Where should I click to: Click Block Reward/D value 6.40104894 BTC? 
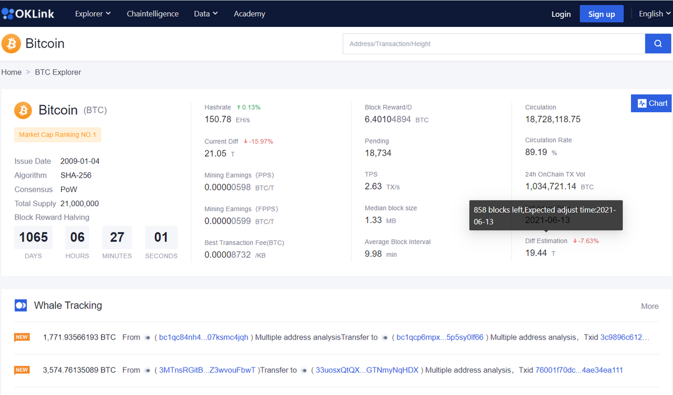397,119
